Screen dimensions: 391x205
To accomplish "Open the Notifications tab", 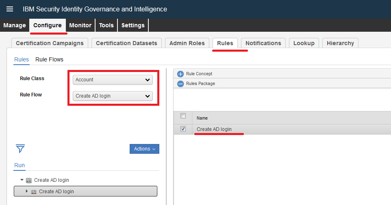I will pyautogui.click(x=263, y=43).
